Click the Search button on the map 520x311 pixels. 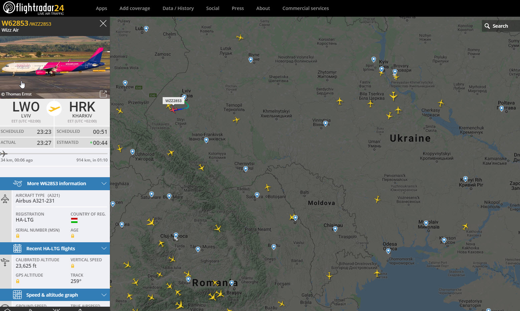click(501, 26)
